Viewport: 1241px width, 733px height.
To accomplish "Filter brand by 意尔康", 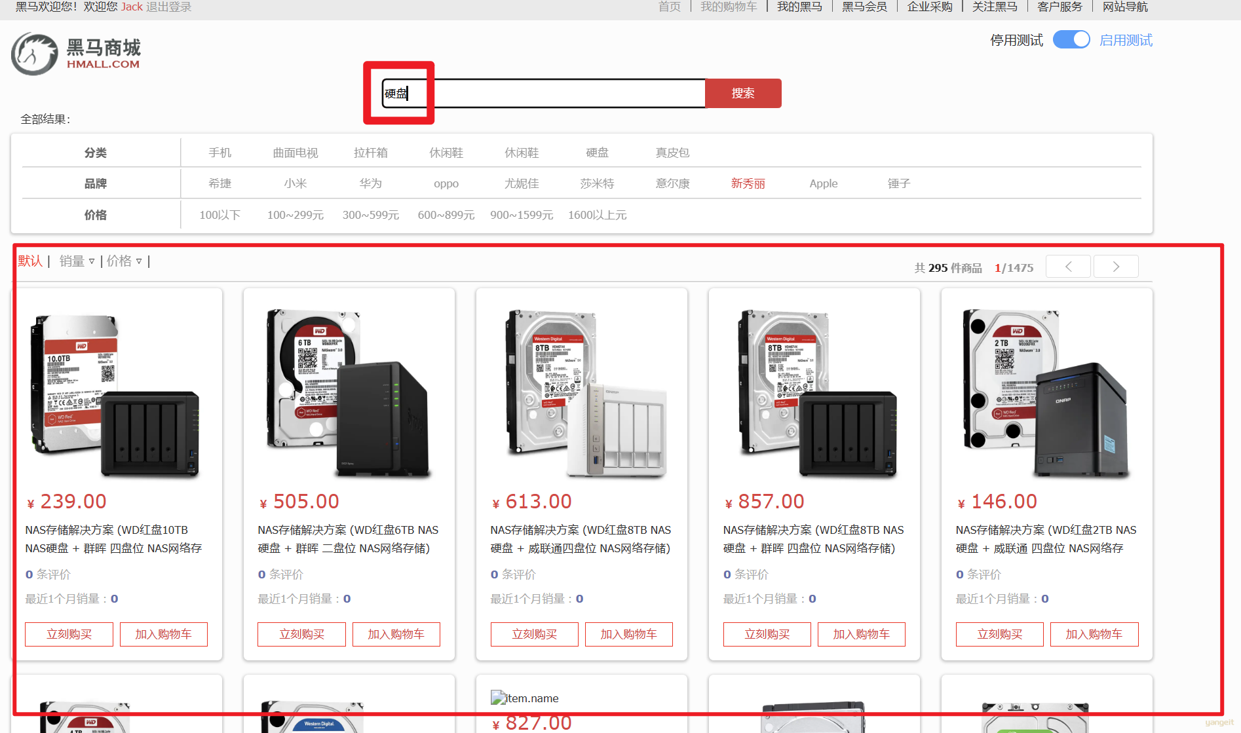I will coord(672,183).
